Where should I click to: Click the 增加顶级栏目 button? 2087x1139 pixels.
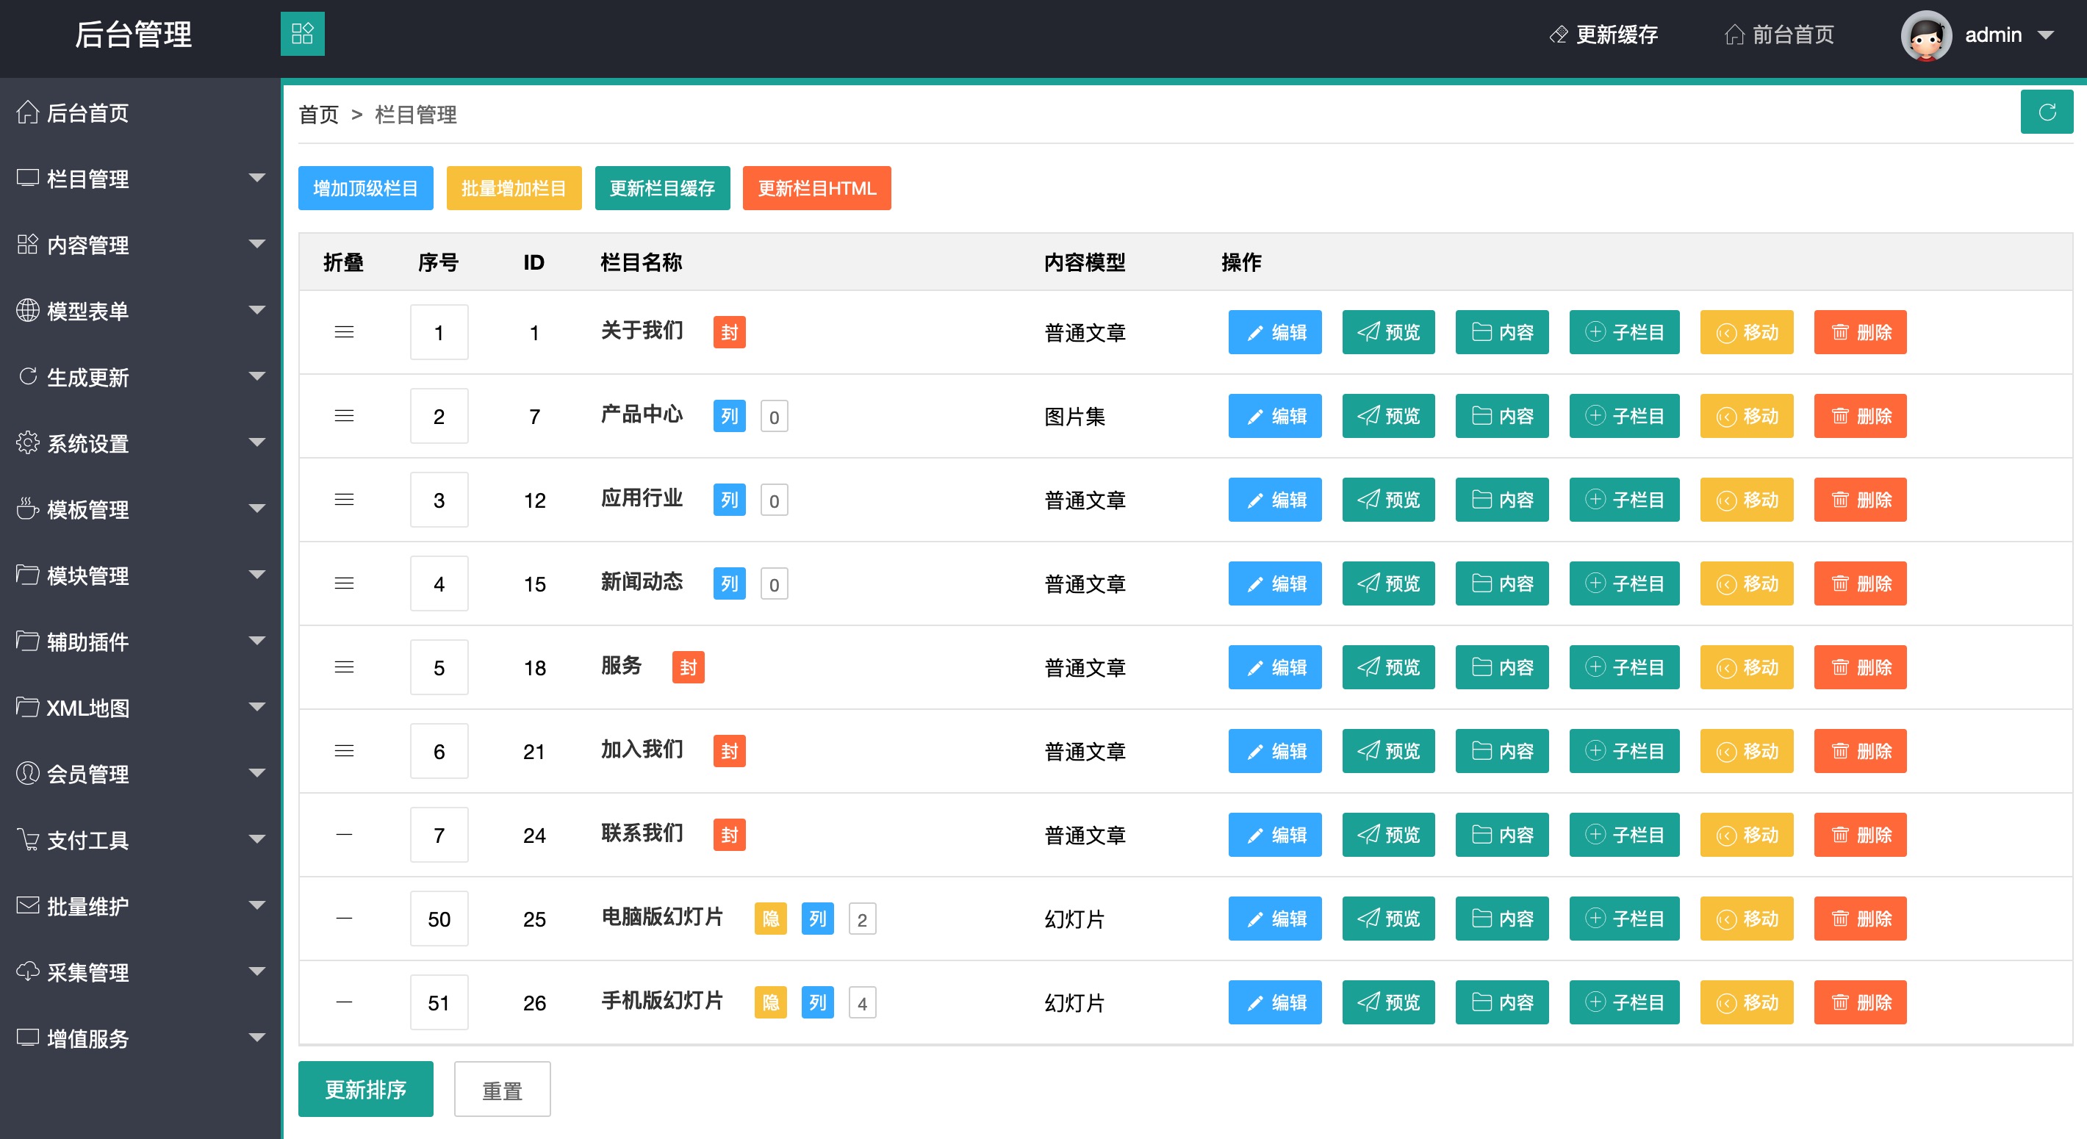365,189
